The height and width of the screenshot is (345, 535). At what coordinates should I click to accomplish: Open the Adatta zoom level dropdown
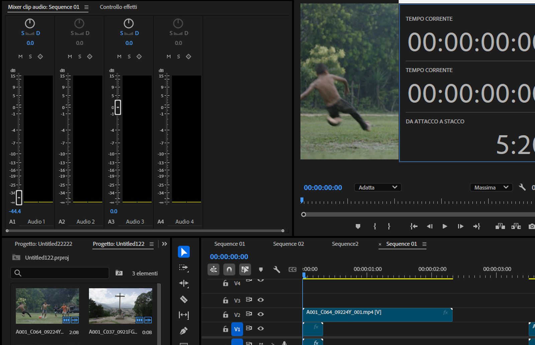pos(378,187)
